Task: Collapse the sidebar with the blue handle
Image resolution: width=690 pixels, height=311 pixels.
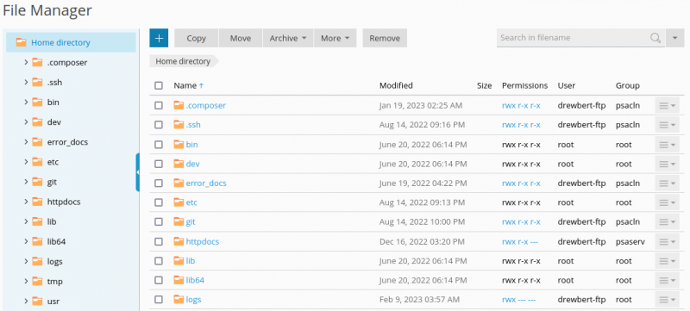Action: (138, 172)
